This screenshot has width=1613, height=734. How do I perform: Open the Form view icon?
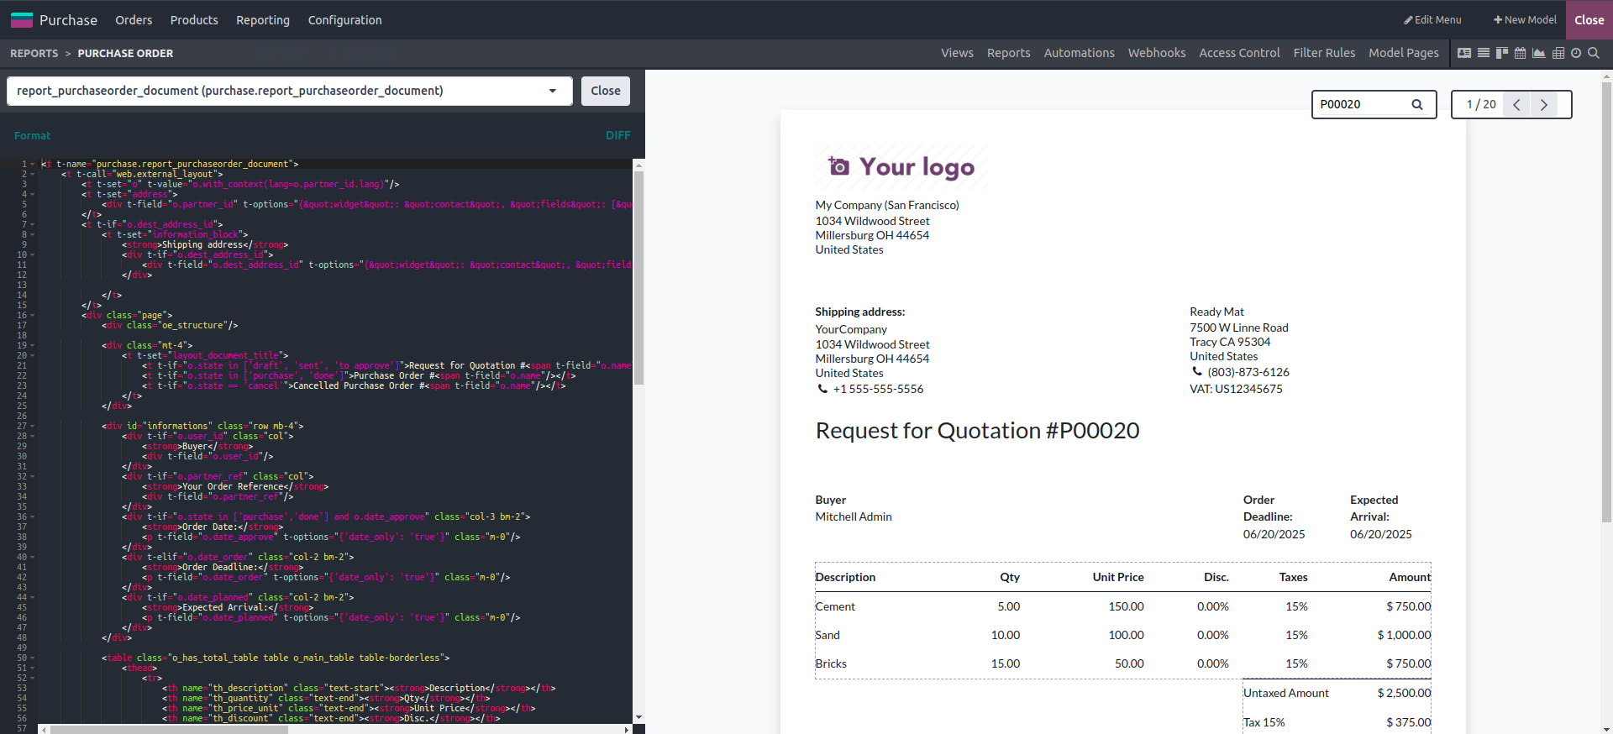tap(1464, 53)
